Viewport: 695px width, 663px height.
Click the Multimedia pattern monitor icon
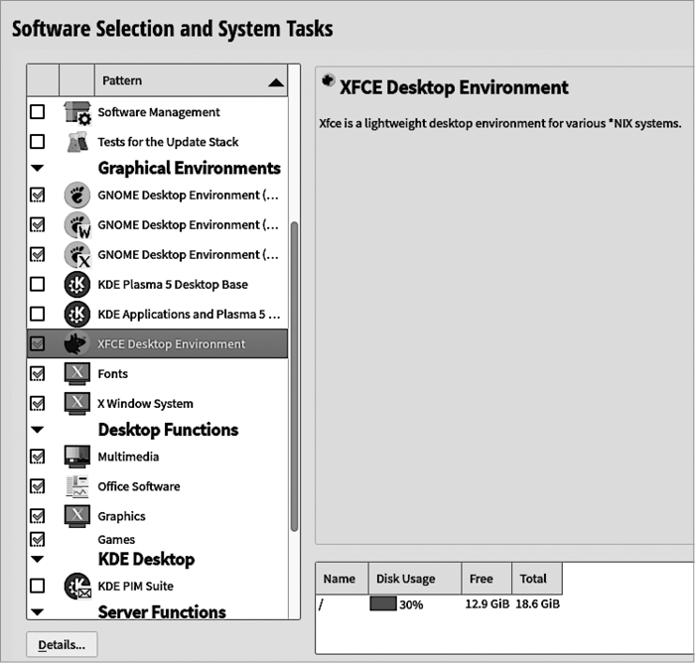(x=76, y=457)
